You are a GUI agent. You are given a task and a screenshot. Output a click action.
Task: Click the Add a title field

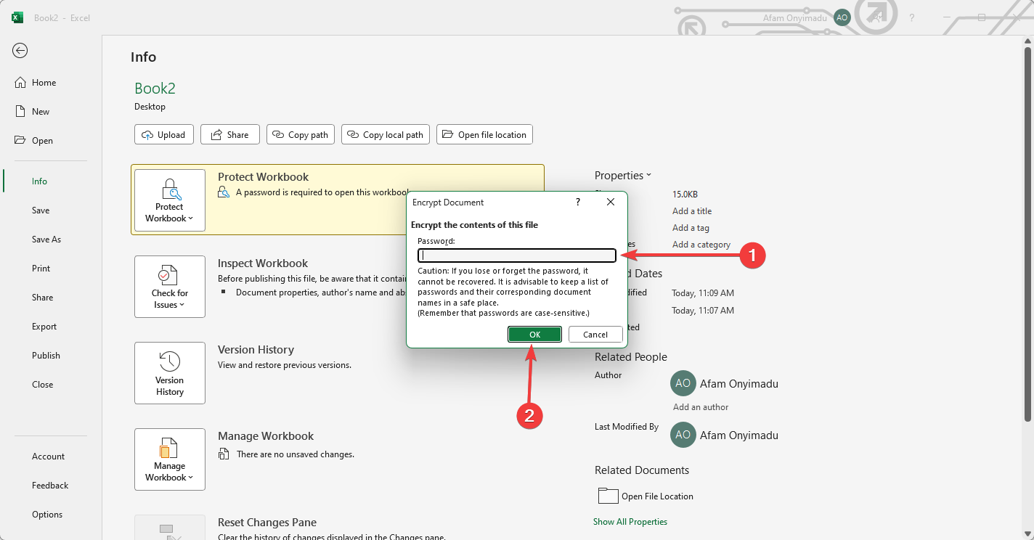coord(692,211)
